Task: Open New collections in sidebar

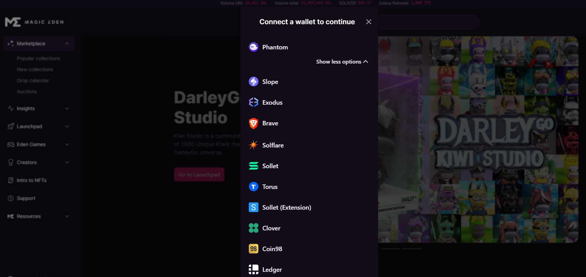Action: point(35,69)
